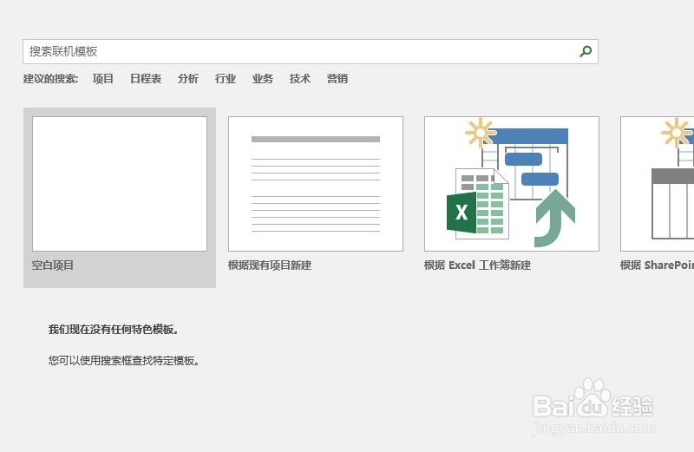Image resolution: width=694 pixels, height=452 pixels.
Task: Search suggested term 行业
Action: pyautogui.click(x=226, y=79)
